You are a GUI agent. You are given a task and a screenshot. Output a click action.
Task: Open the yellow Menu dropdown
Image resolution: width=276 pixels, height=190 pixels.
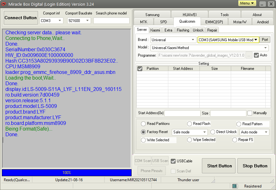[x=247, y=3]
